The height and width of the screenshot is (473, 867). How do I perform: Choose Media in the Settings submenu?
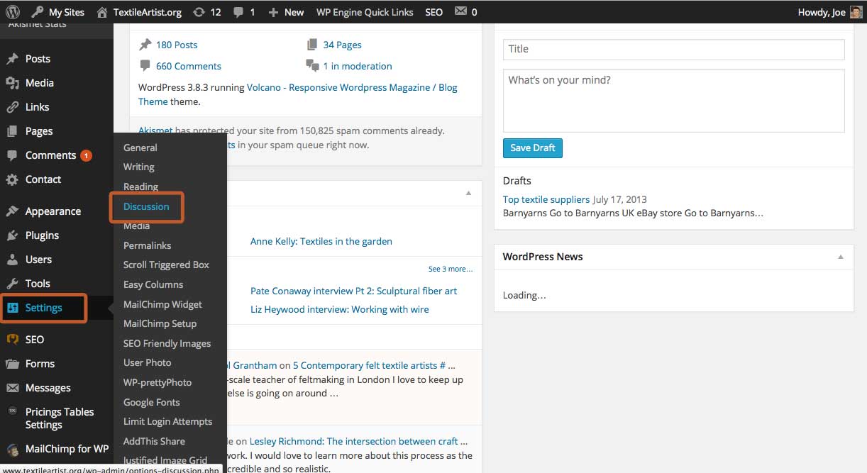(x=136, y=226)
